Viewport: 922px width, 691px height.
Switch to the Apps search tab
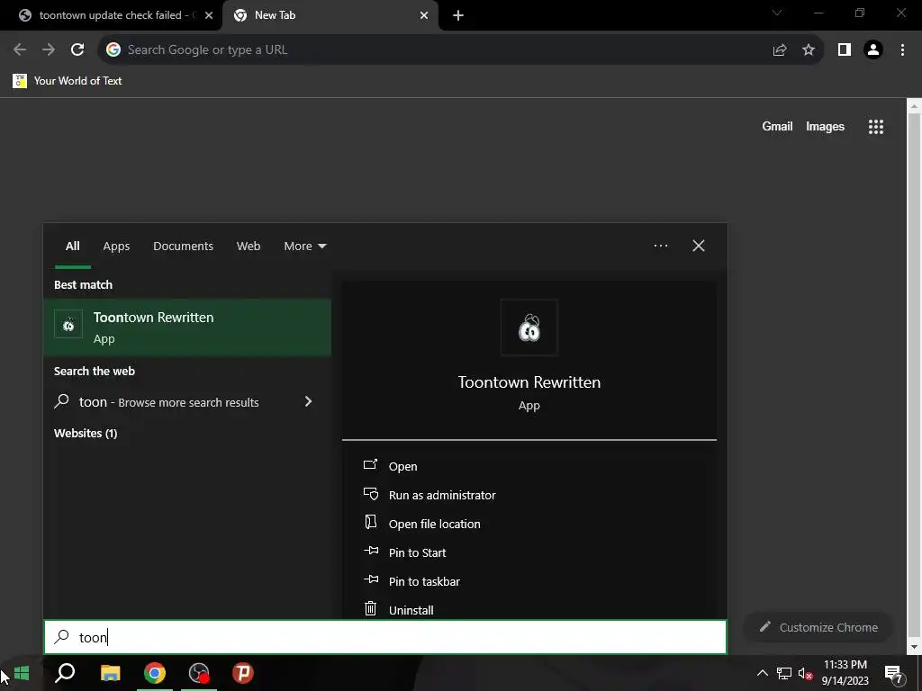click(x=116, y=247)
